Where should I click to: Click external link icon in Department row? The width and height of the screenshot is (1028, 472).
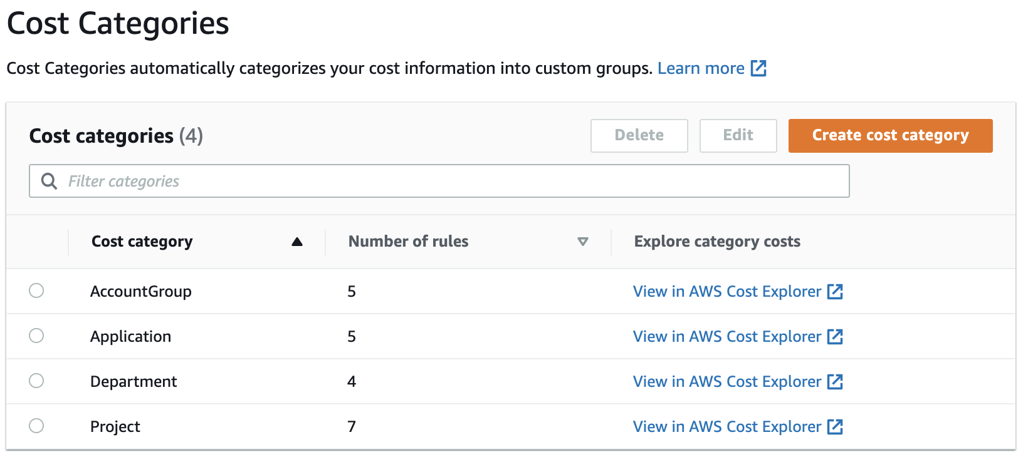coord(835,382)
